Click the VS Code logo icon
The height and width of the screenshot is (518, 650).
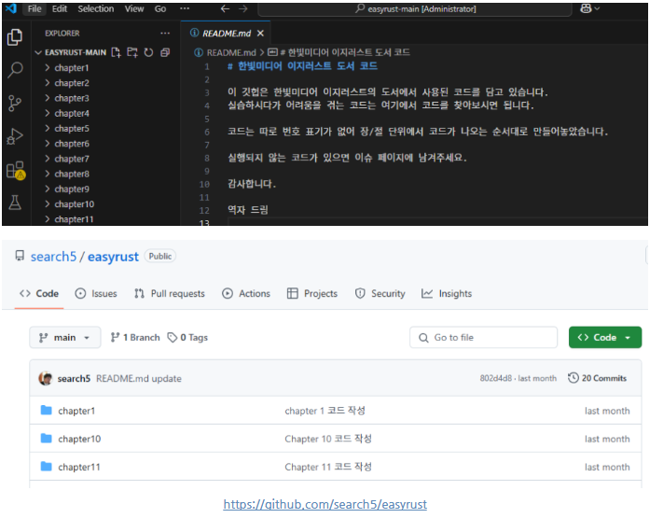pyautogui.click(x=11, y=8)
